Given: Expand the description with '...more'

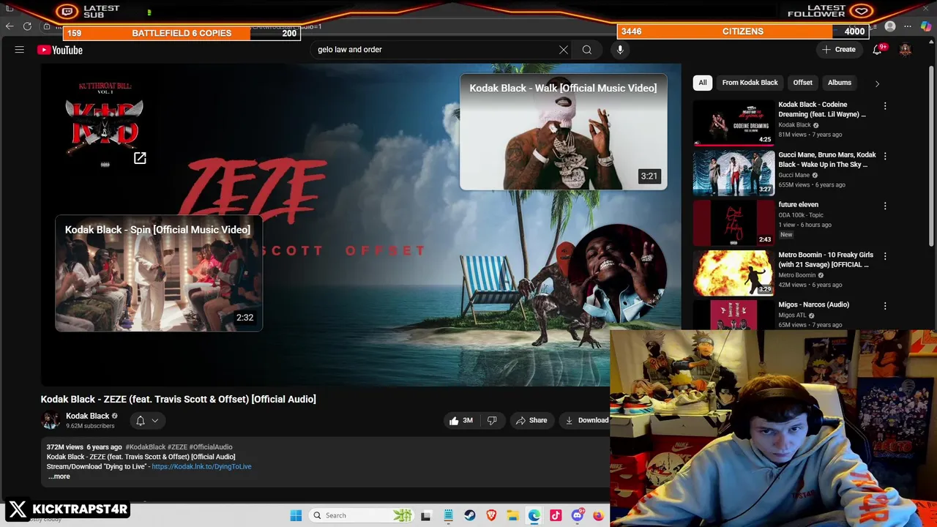Looking at the screenshot, I should [59, 476].
